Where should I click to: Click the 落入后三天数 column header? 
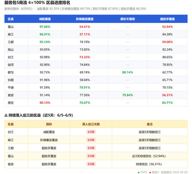[91, 124]
